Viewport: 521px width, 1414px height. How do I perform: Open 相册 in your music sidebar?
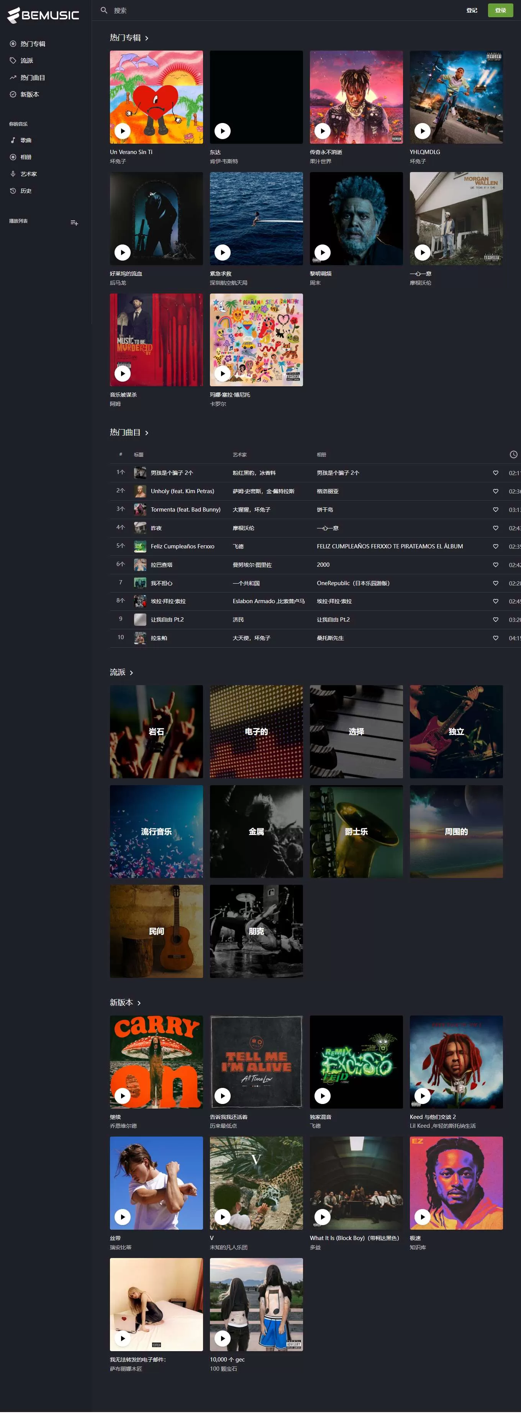click(25, 157)
